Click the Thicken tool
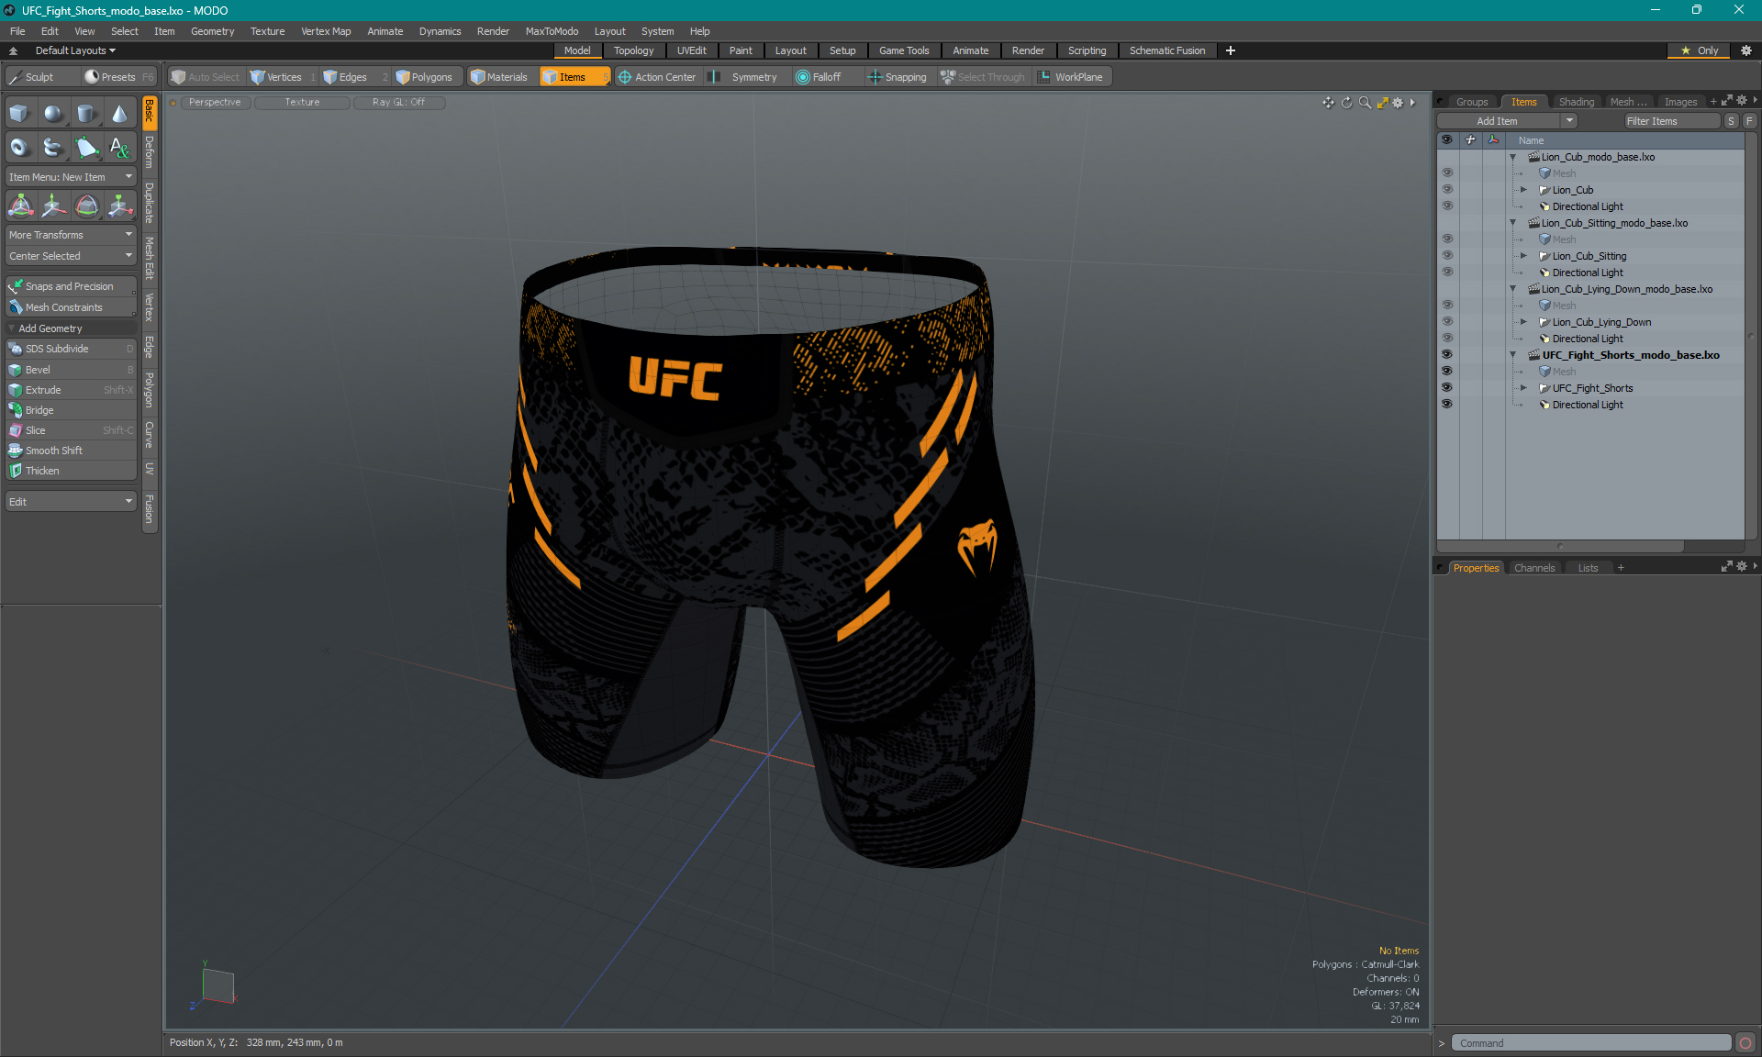The height and width of the screenshot is (1057, 1762). [71, 471]
